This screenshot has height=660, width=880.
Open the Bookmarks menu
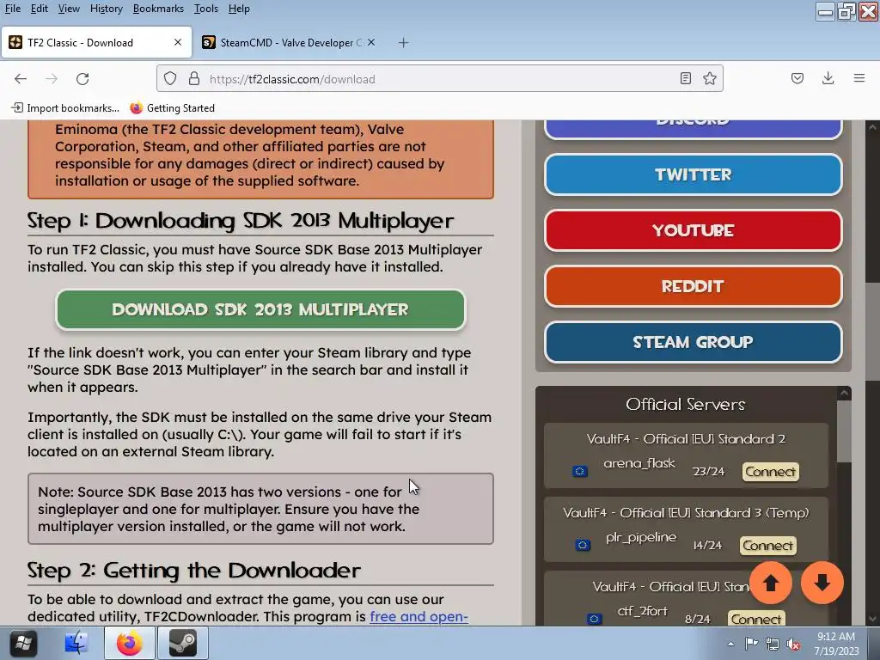pyautogui.click(x=158, y=9)
